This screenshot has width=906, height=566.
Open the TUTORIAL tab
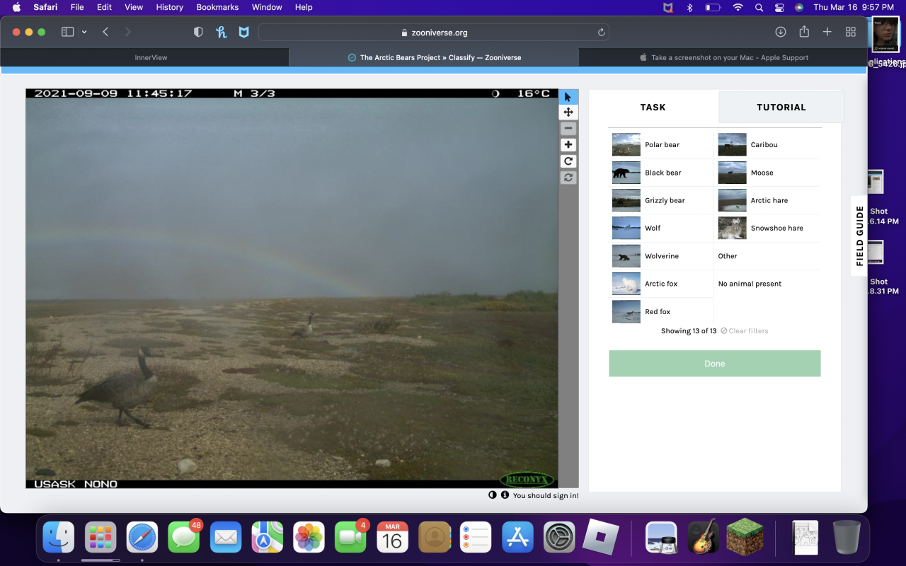tap(781, 108)
